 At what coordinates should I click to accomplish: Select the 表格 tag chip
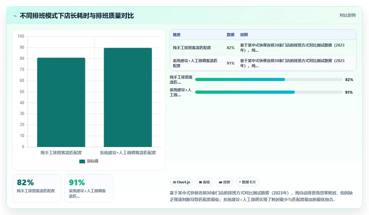click(204, 182)
